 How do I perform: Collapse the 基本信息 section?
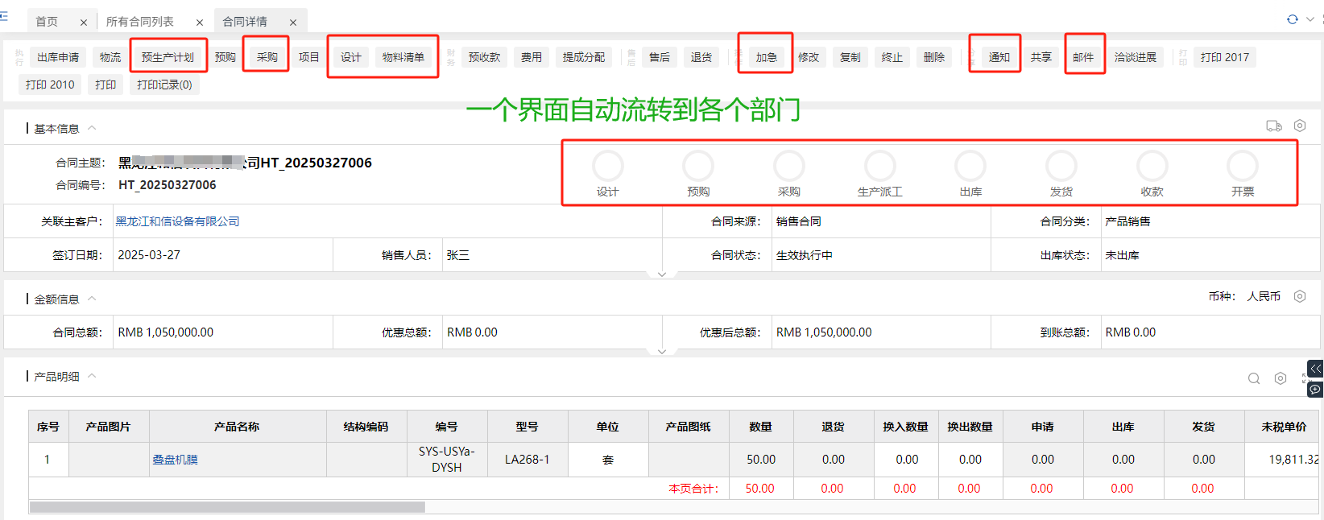coord(92,128)
